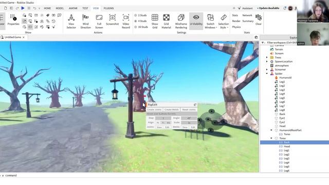Click the RigEdit panel refresh icon
The image size is (329, 185).
tap(195, 105)
